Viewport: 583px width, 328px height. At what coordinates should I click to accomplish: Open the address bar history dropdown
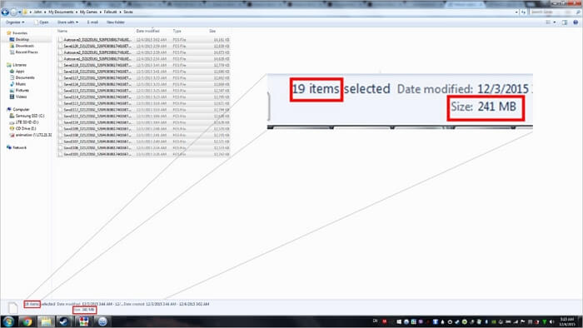(x=516, y=12)
